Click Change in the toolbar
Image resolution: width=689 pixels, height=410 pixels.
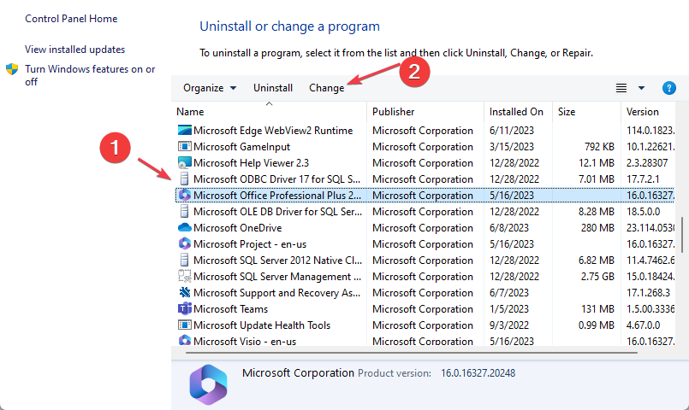(x=327, y=88)
